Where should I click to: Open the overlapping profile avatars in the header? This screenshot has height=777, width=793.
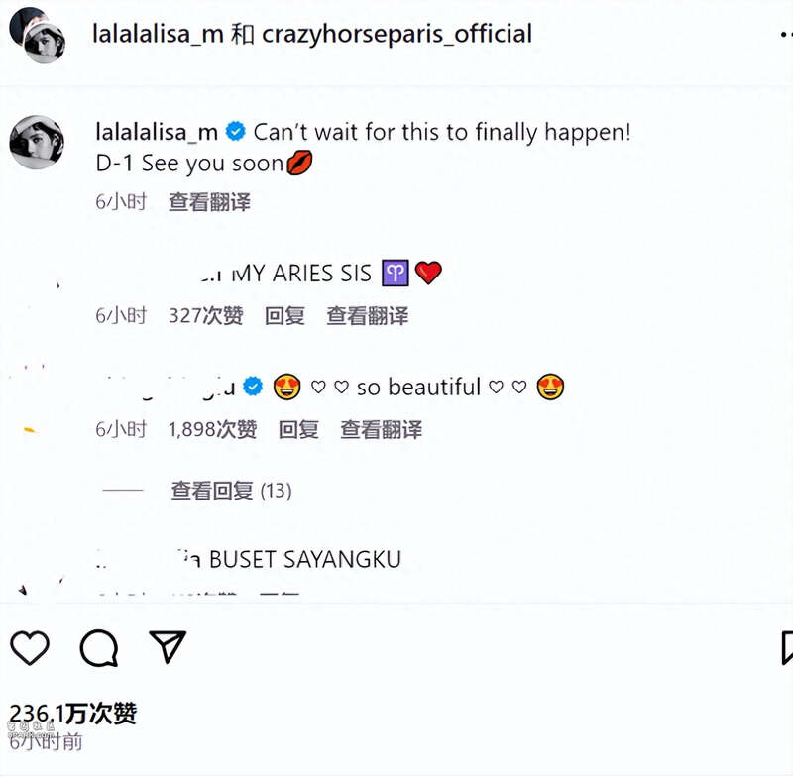click(37, 35)
